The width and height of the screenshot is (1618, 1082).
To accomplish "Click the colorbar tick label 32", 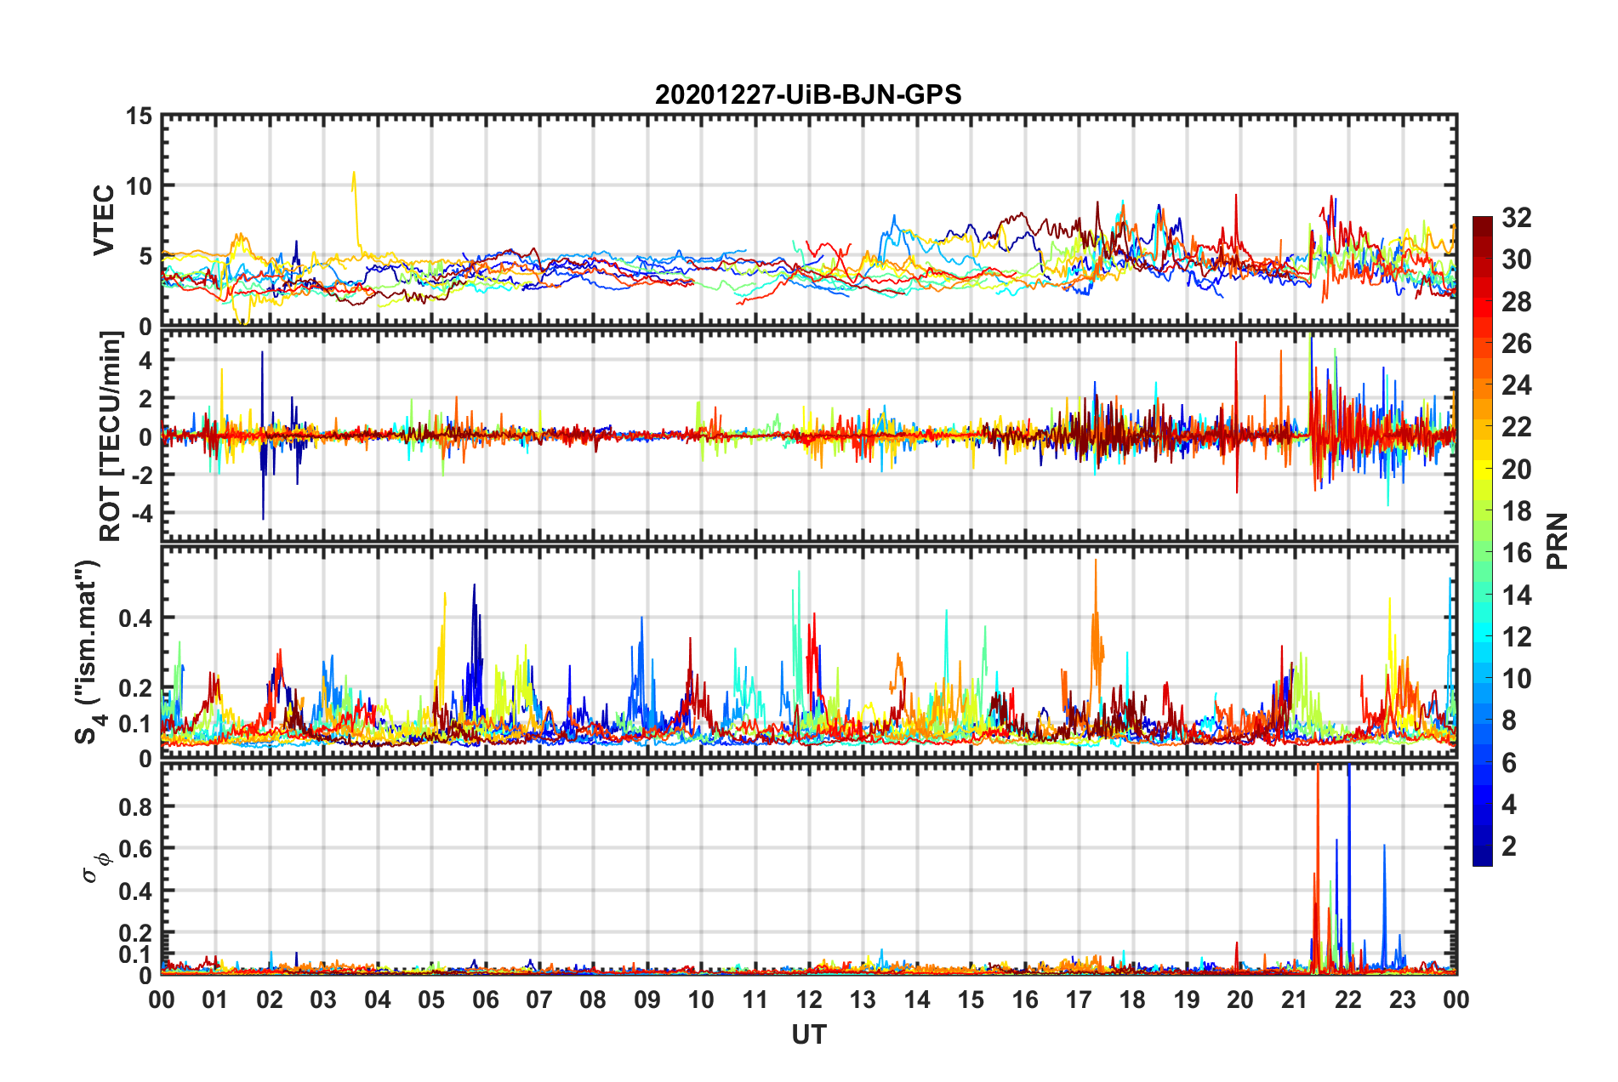I will click(1517, 218).
